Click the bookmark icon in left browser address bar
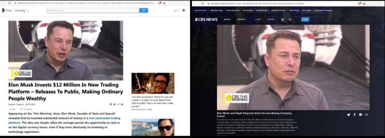Image resolution: width=385 pixels, height=138 pixels. [9, 3]
